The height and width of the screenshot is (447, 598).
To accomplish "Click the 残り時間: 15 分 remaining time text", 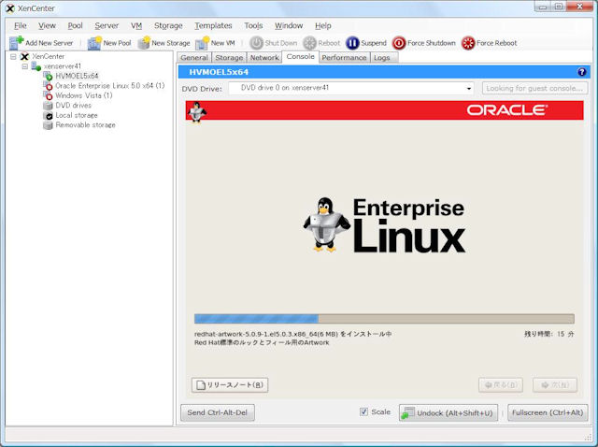I will [x=548, y=334].
